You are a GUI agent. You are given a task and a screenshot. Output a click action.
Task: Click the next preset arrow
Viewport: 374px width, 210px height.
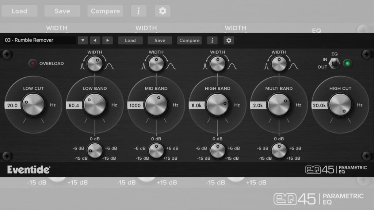[108, 40]
